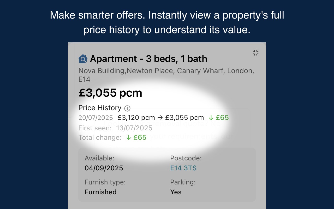334x209 pixels.
Task: Click the Apartment - 3 beds, 1 bath title
Action: (148, 59)
